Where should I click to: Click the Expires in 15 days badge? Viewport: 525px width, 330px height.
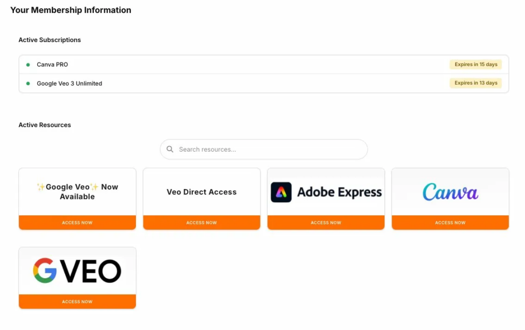point(476,65)
